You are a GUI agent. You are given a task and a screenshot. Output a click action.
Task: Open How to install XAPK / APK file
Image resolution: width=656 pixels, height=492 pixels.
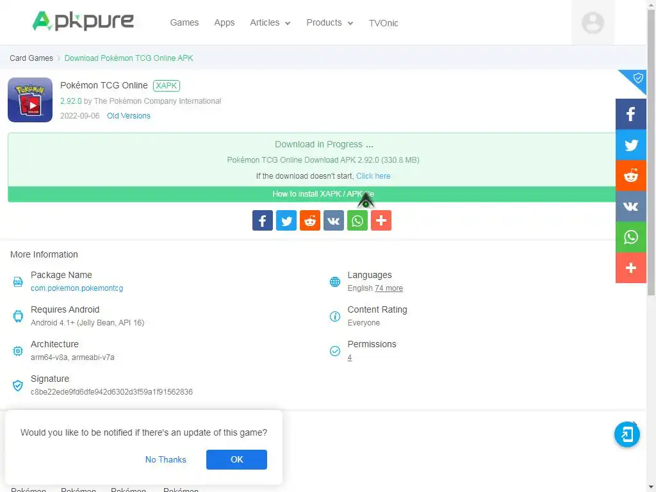pos(323,194)
